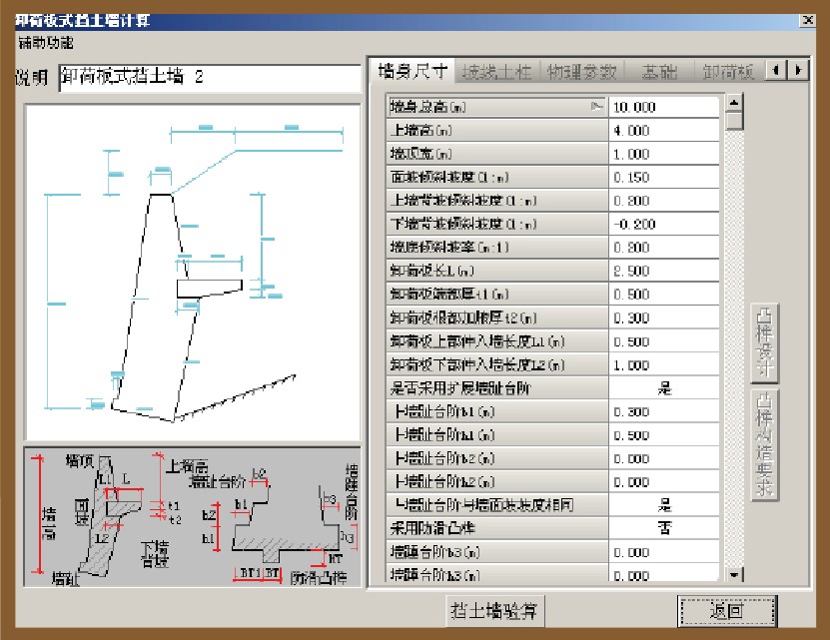Edit the 卸荷板上部伸入墙长度L1 value
Screen dimensions: 830x640
[x=664, y=341]
